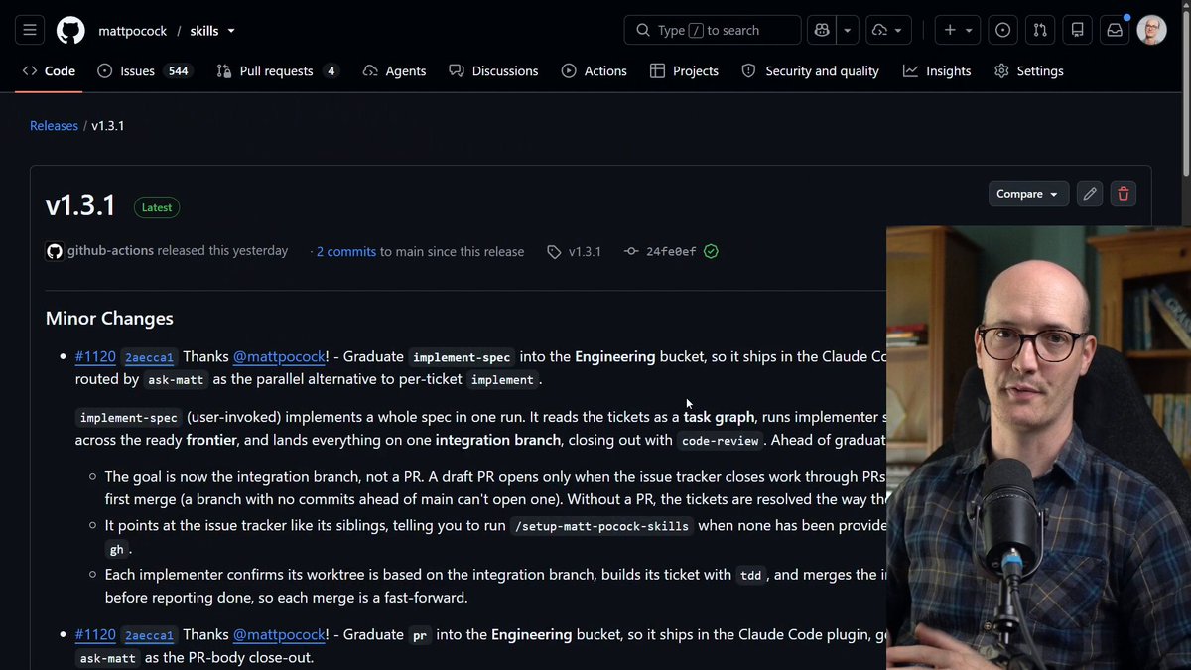Viewport: 1191px width, 670px height.
Task: Edit release with the pencil icon
Action: point(1090,194)
